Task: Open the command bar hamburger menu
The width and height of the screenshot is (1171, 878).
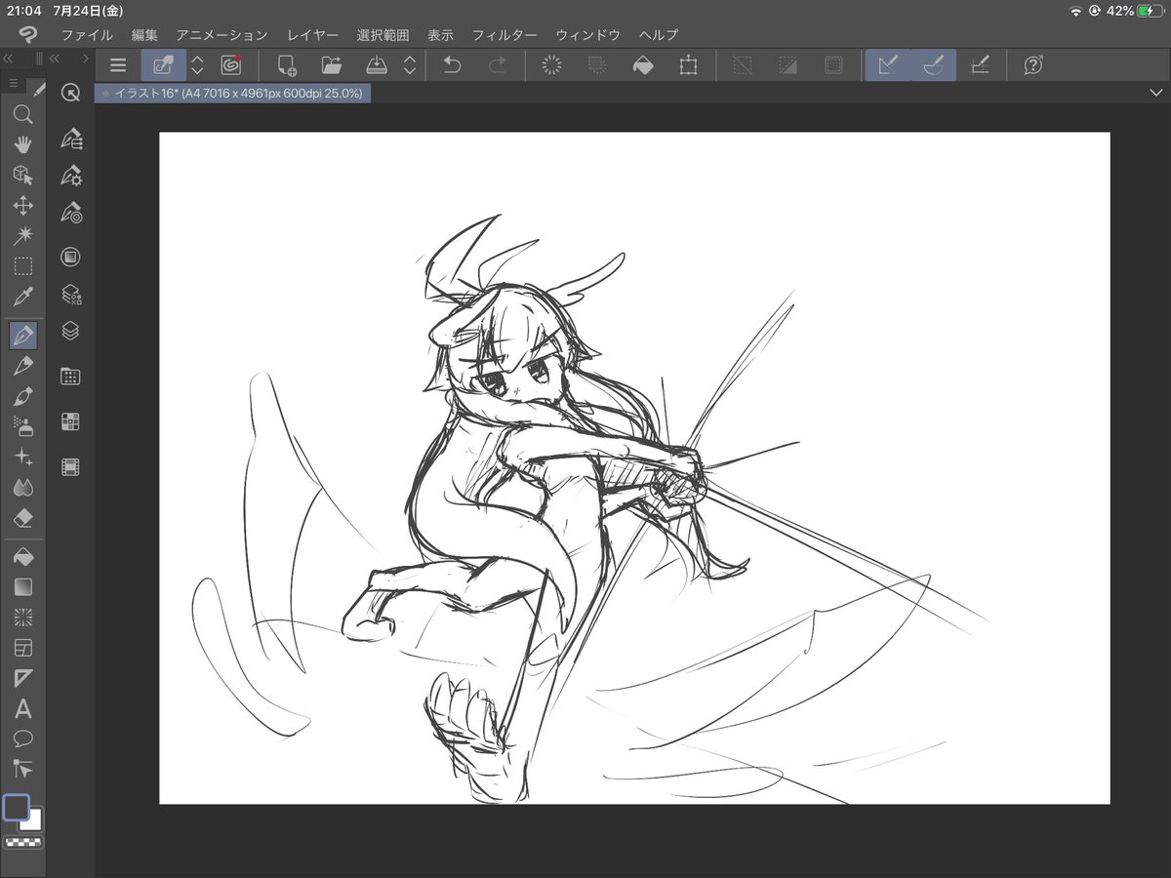Action: click(118, 65)
